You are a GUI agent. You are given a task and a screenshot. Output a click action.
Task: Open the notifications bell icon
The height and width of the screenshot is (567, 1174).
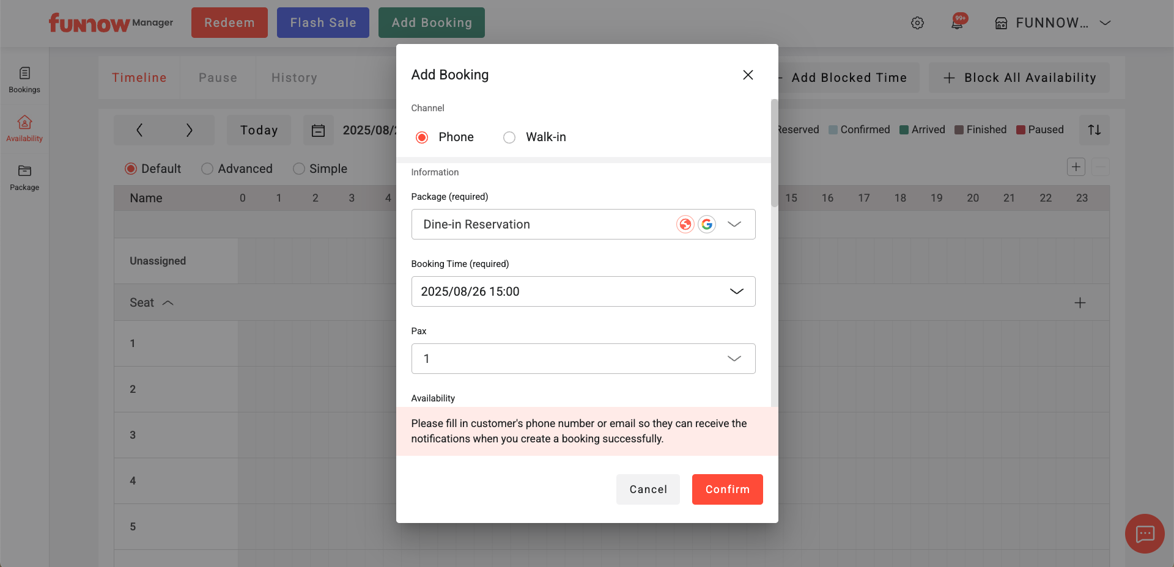tap(957, 23)
